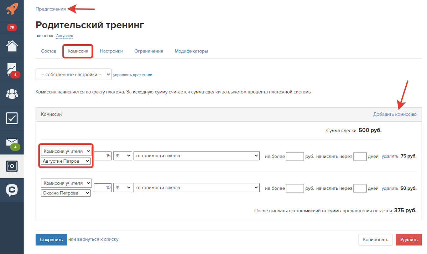Viewport: 427px width, 254px height.
Task: Switch to the Ограничения tab
Action: tap(149, 51)
